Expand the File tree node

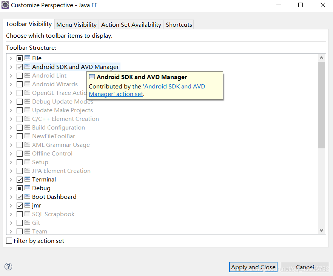tap(11, 58)
